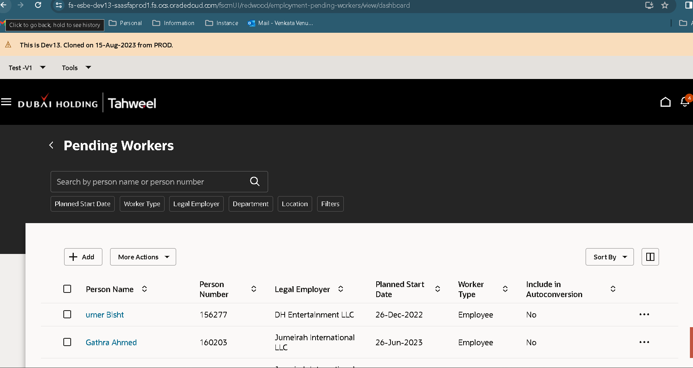
Task: Open row actions for umer Bisht
Action: [x=644, y=314]
